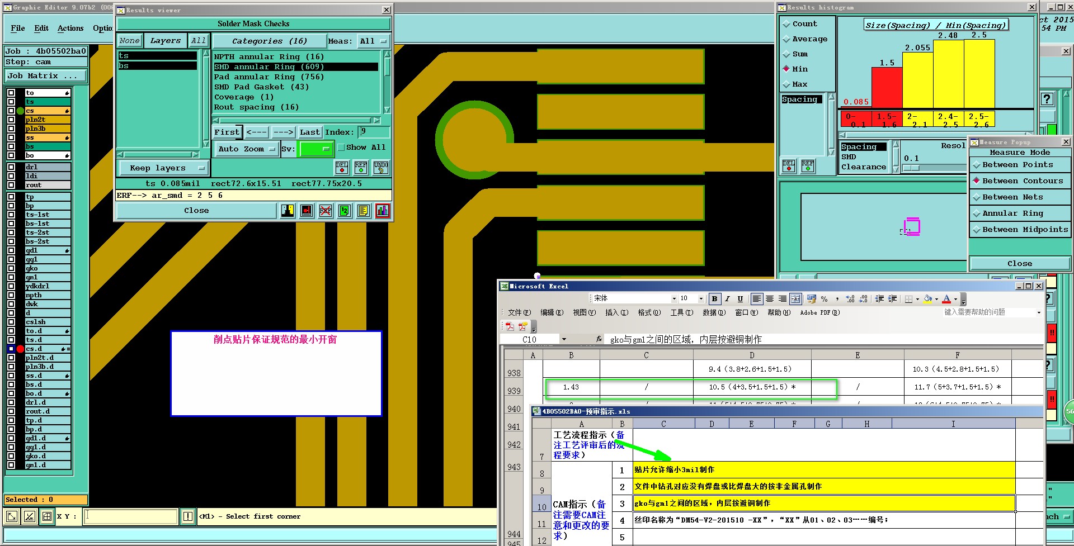
Task: Click the First result button
Action: click(227, 132)
